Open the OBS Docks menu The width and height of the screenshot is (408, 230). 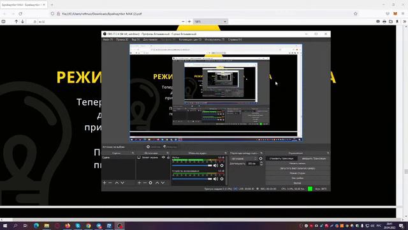[x=150, y=40]
